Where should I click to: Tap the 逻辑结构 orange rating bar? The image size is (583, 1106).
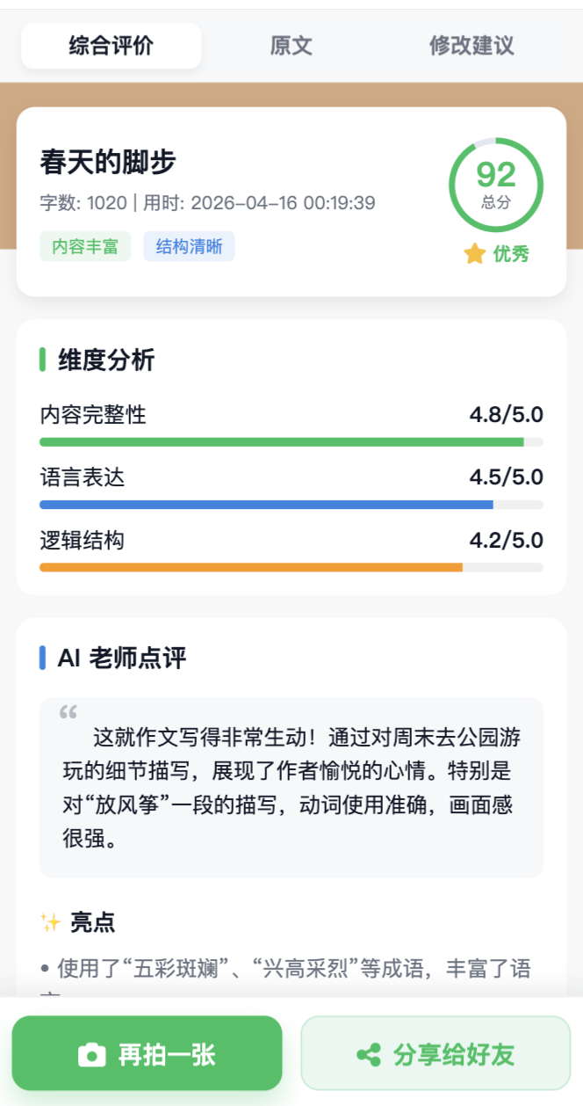290,567
